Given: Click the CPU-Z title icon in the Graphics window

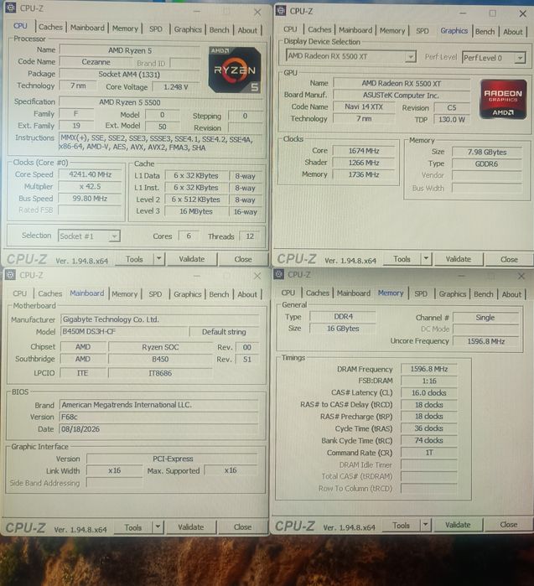Looking at the screenshot, I should click(x=281, y=11).
